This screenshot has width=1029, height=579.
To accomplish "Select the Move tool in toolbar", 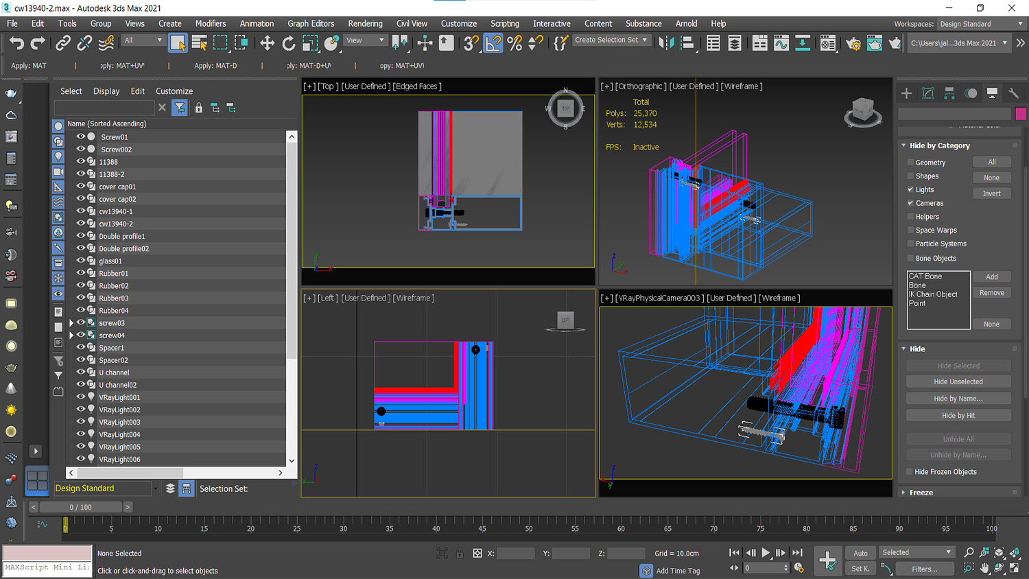I will [x=267, y=43].
